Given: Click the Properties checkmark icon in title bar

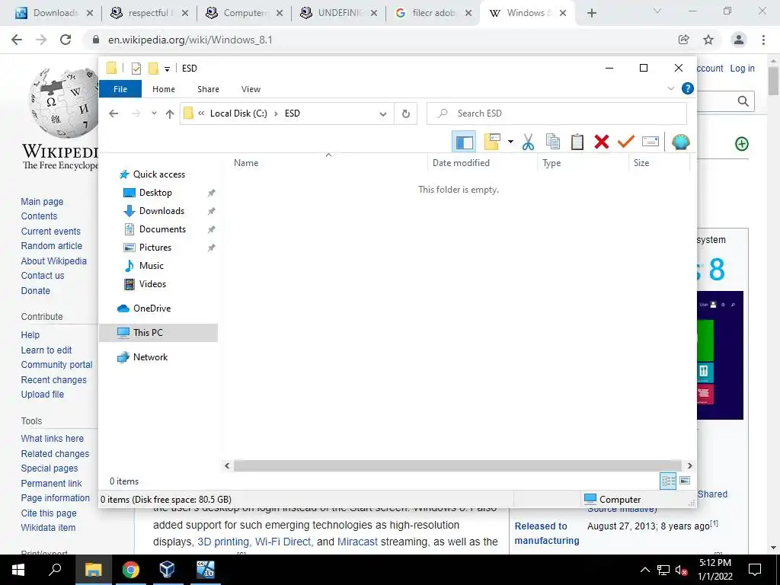Looking at the screenshot, I should pos(136,68).
